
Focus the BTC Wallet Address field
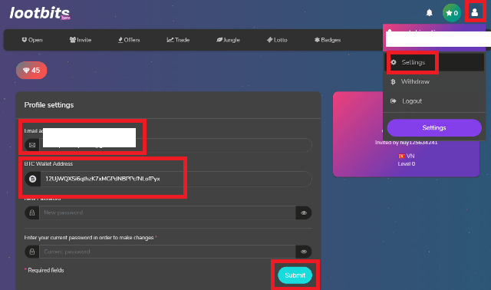(x=176, y=179)
